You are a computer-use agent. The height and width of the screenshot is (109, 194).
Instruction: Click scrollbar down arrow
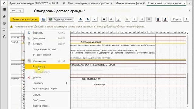(188, 107)
